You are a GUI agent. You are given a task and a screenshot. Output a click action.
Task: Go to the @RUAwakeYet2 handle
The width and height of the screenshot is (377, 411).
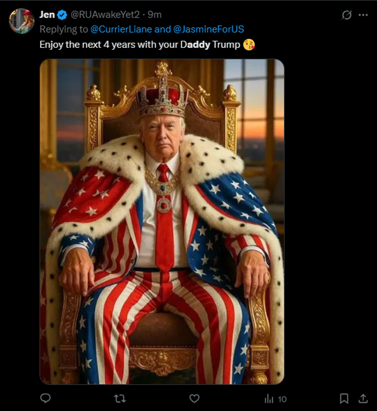(104, 15)
